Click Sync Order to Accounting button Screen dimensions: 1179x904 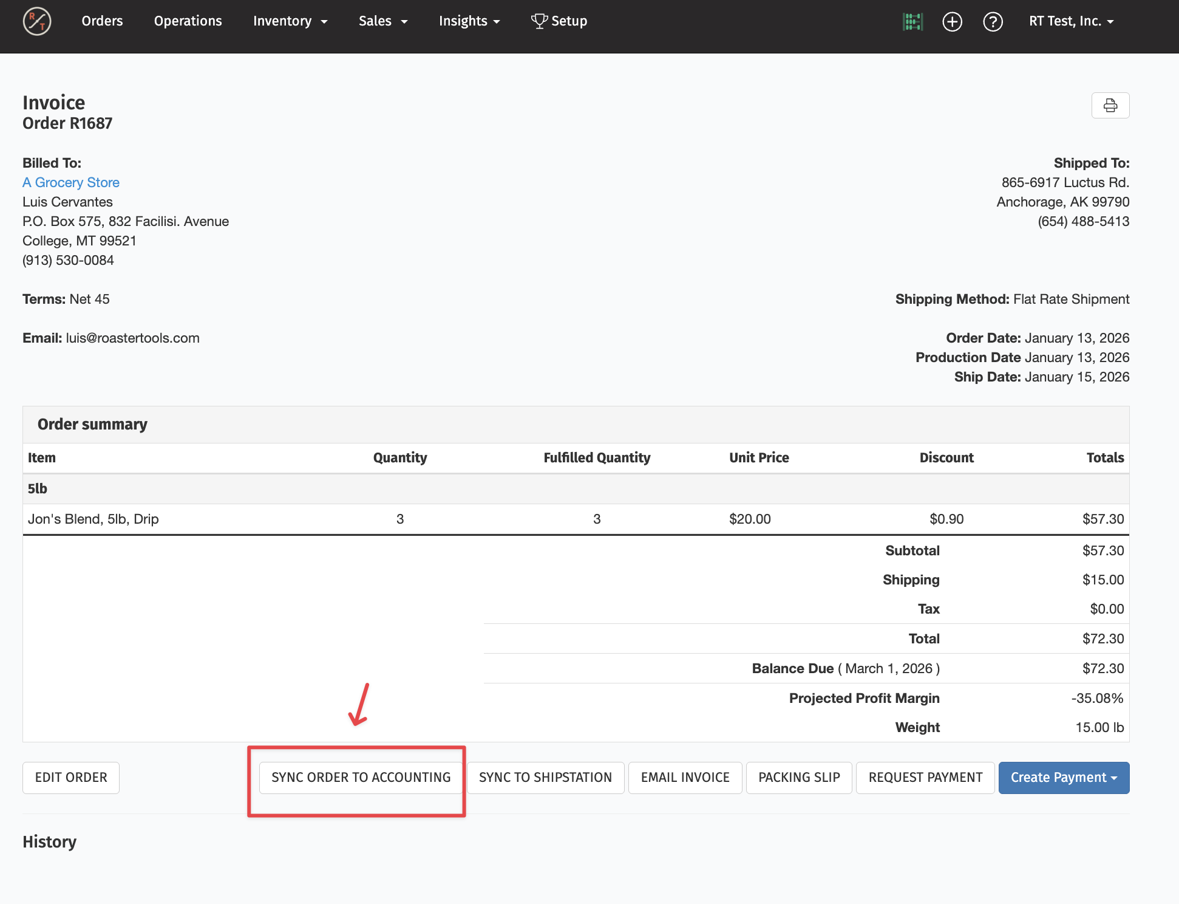pyautogui.click(x=361, y=778)
